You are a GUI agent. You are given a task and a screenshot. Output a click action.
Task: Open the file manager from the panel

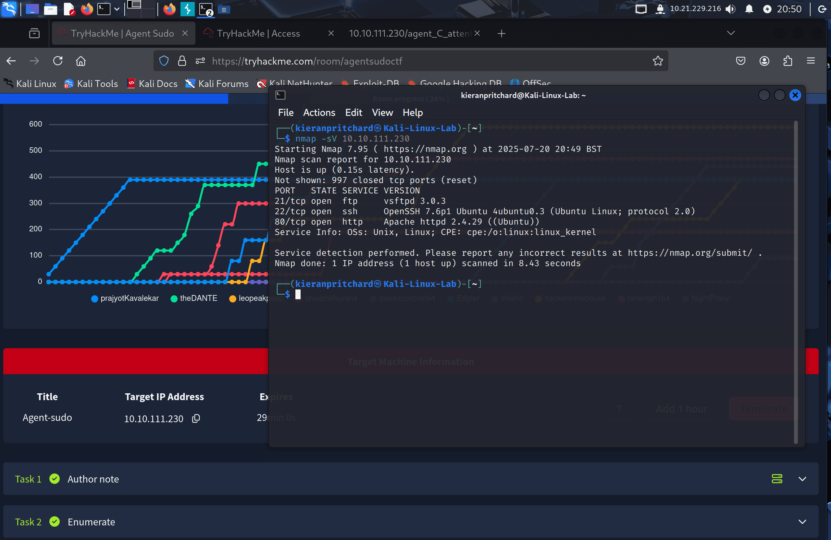click(x=51, y=9)
